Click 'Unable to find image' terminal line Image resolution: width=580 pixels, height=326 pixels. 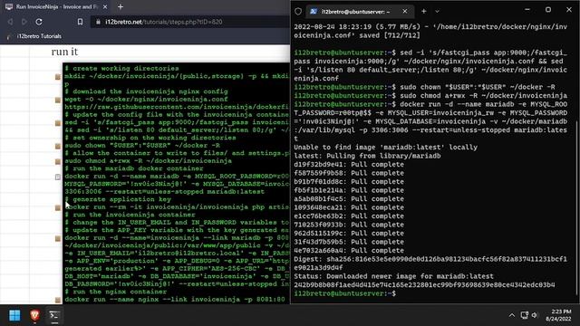pyautogui.click(x=386, y=147)
